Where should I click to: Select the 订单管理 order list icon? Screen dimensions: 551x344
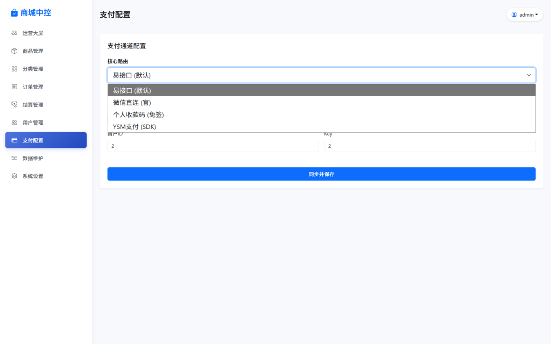[x=13, y=87]
